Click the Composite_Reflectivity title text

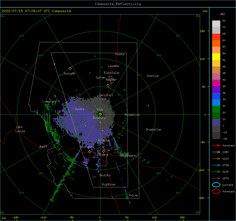click(118, 4)
